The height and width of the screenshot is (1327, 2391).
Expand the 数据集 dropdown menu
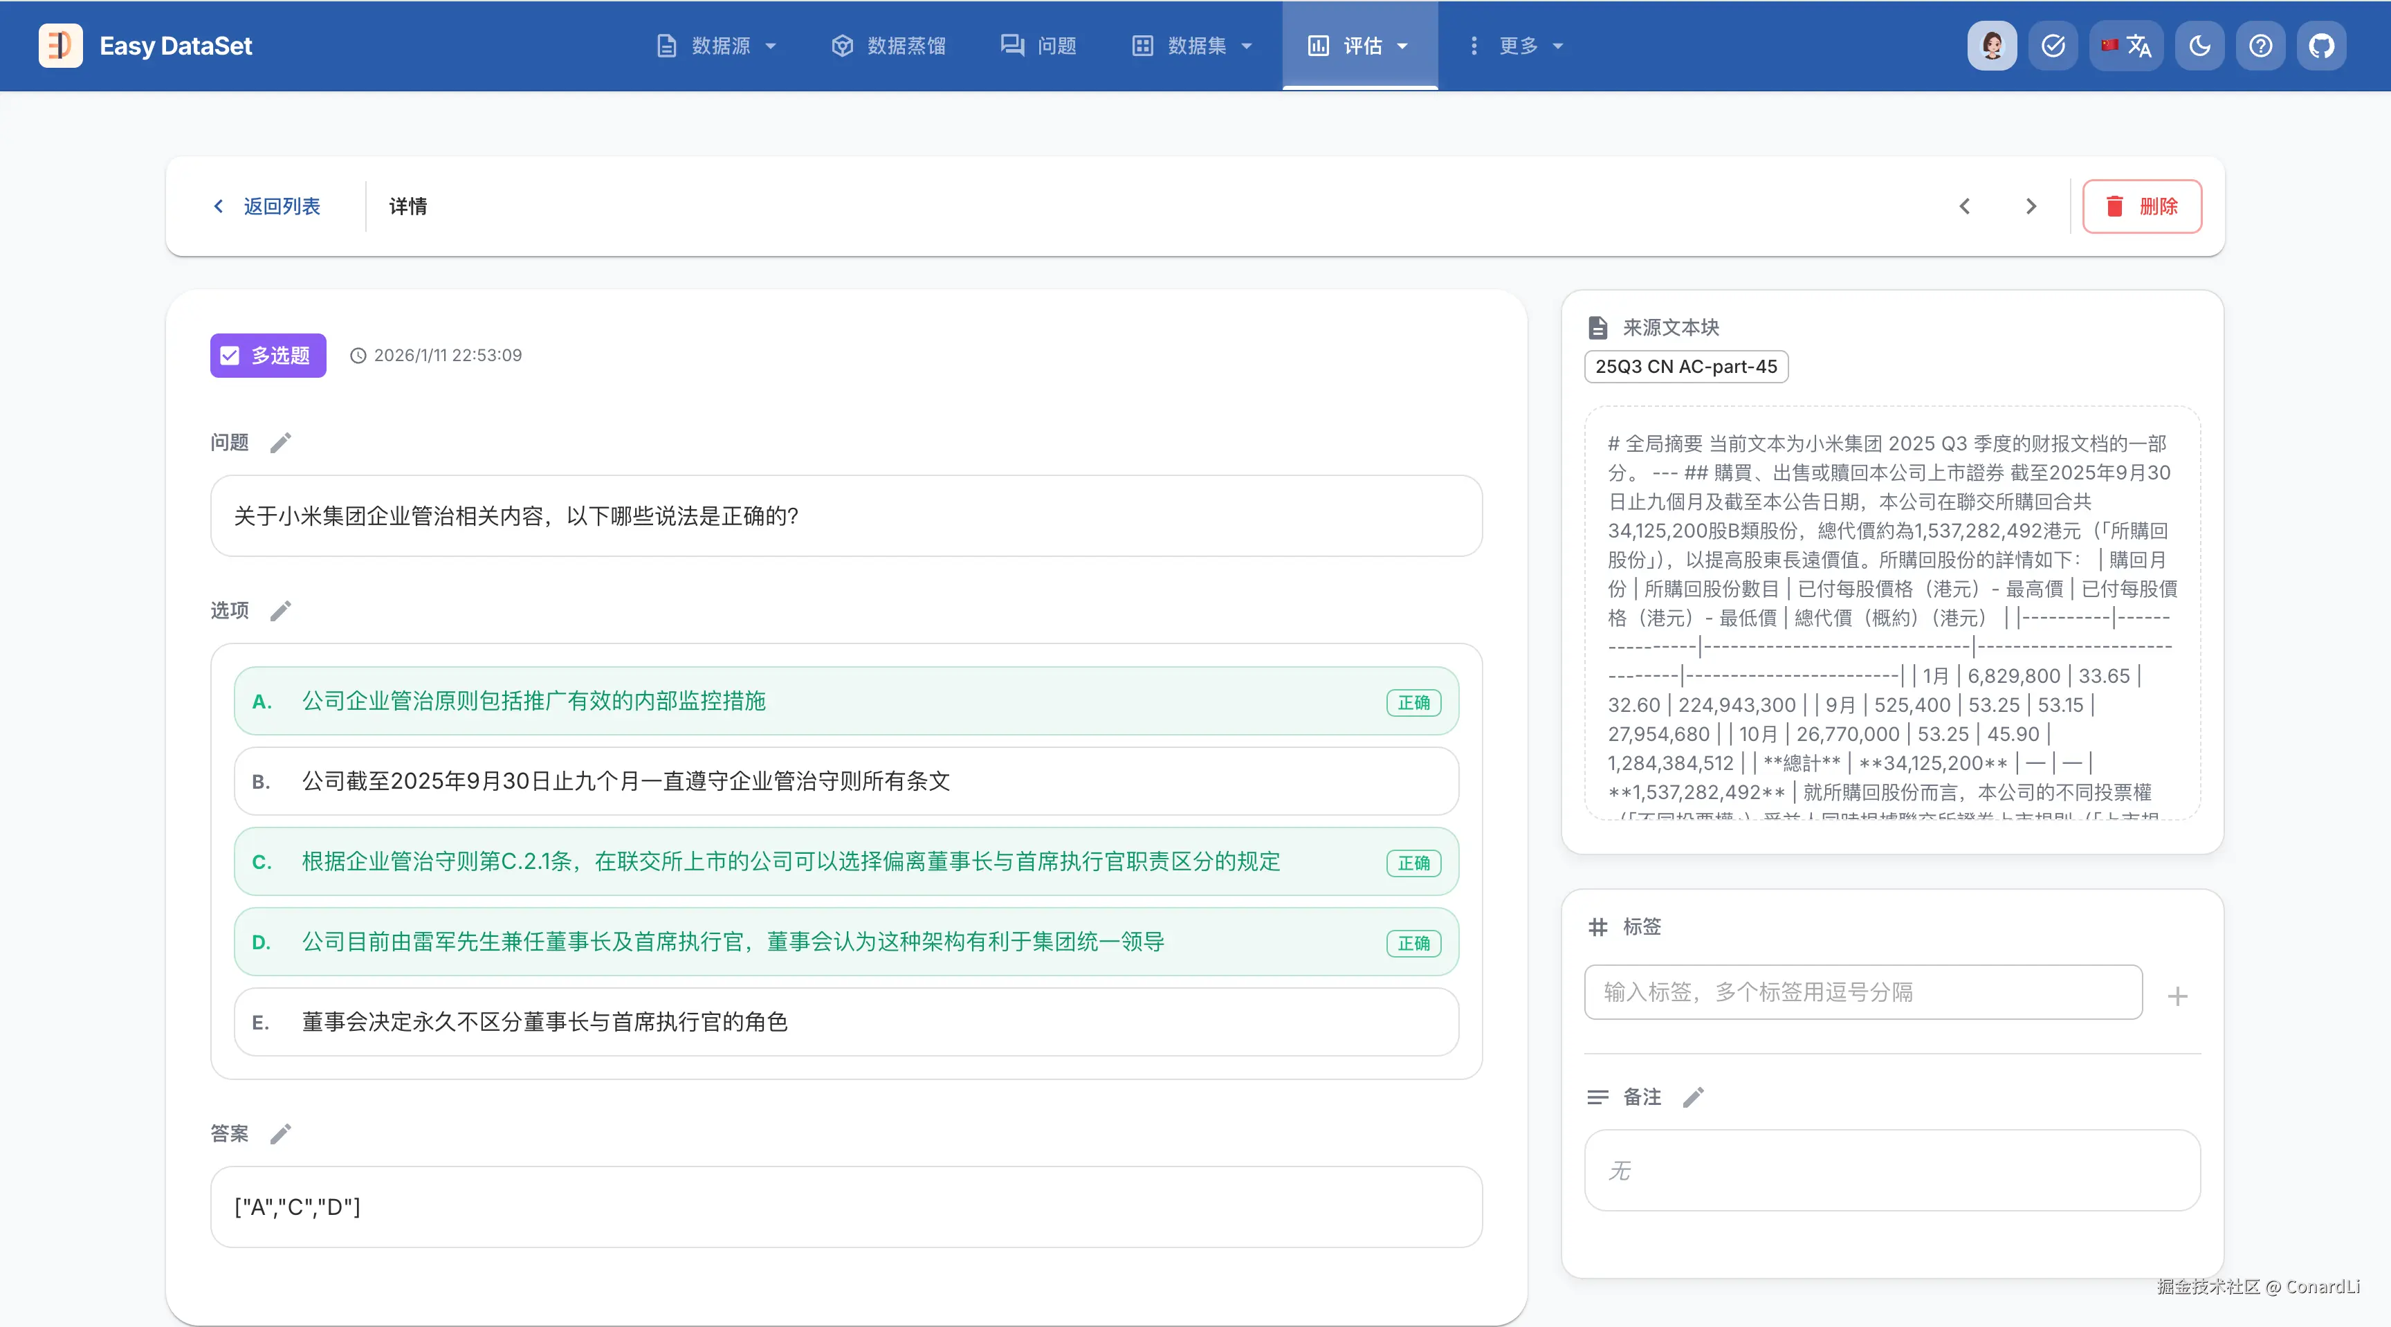pyautogui.click(x=1193, y=46)
